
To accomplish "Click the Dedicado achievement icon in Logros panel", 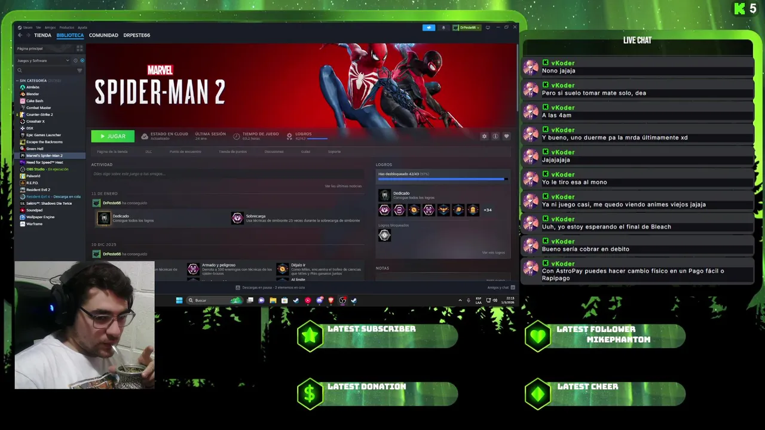I will click(x=384, y=195).
